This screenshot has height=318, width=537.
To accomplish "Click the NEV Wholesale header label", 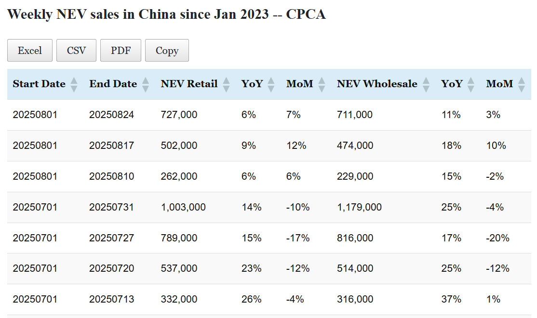I will pyautogui.click(x=377, y=84).
